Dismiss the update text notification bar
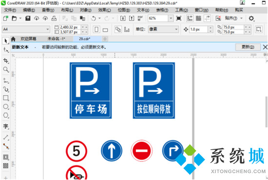The height and width of the screenshot is (180, 268). [265, 47]
